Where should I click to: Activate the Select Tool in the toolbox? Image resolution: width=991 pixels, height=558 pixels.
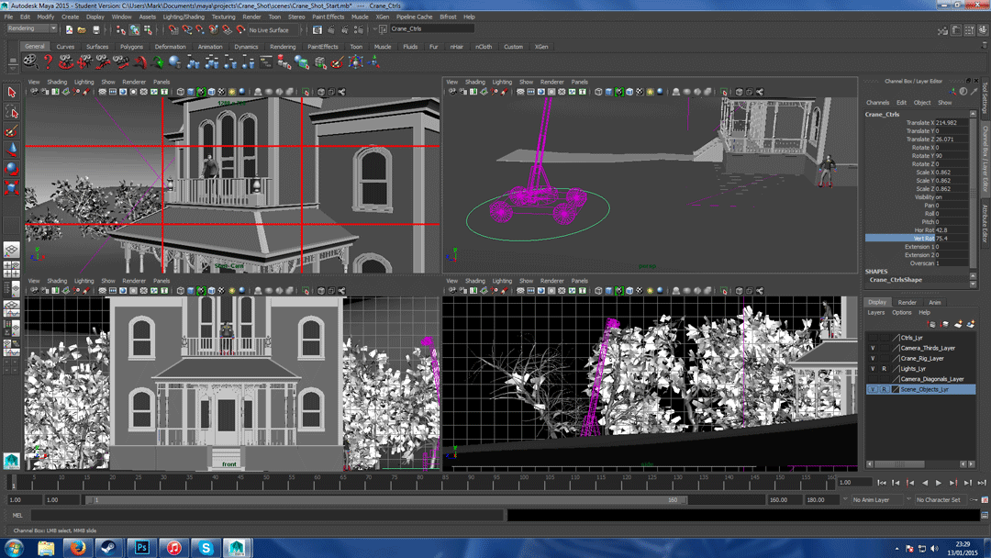click(x=12, y=93)
